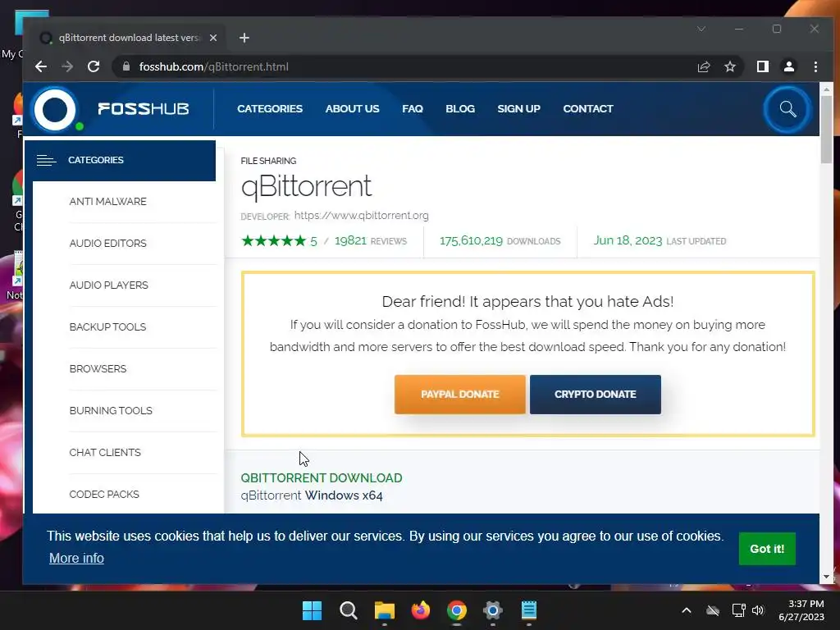Click the FOSSHUB wordmark logo
Viewport: 840px width, 630px height.
tap(143, 109)
